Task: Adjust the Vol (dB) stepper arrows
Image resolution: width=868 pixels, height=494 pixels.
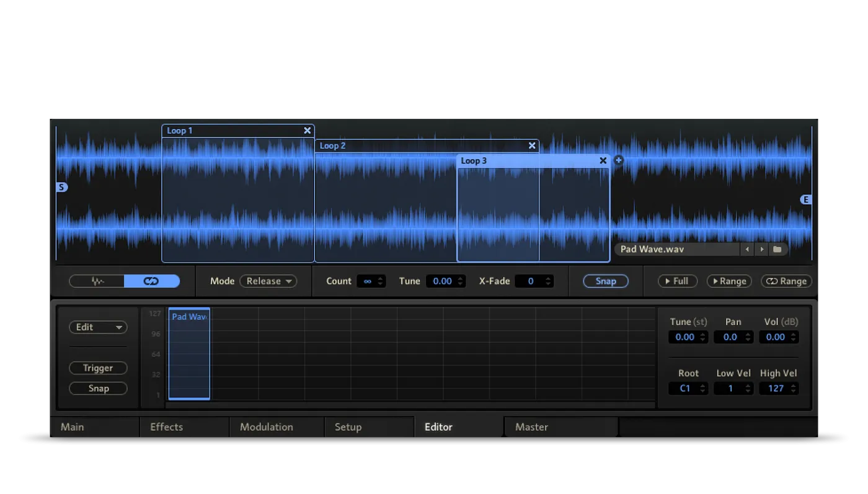Action: [794, 337]
